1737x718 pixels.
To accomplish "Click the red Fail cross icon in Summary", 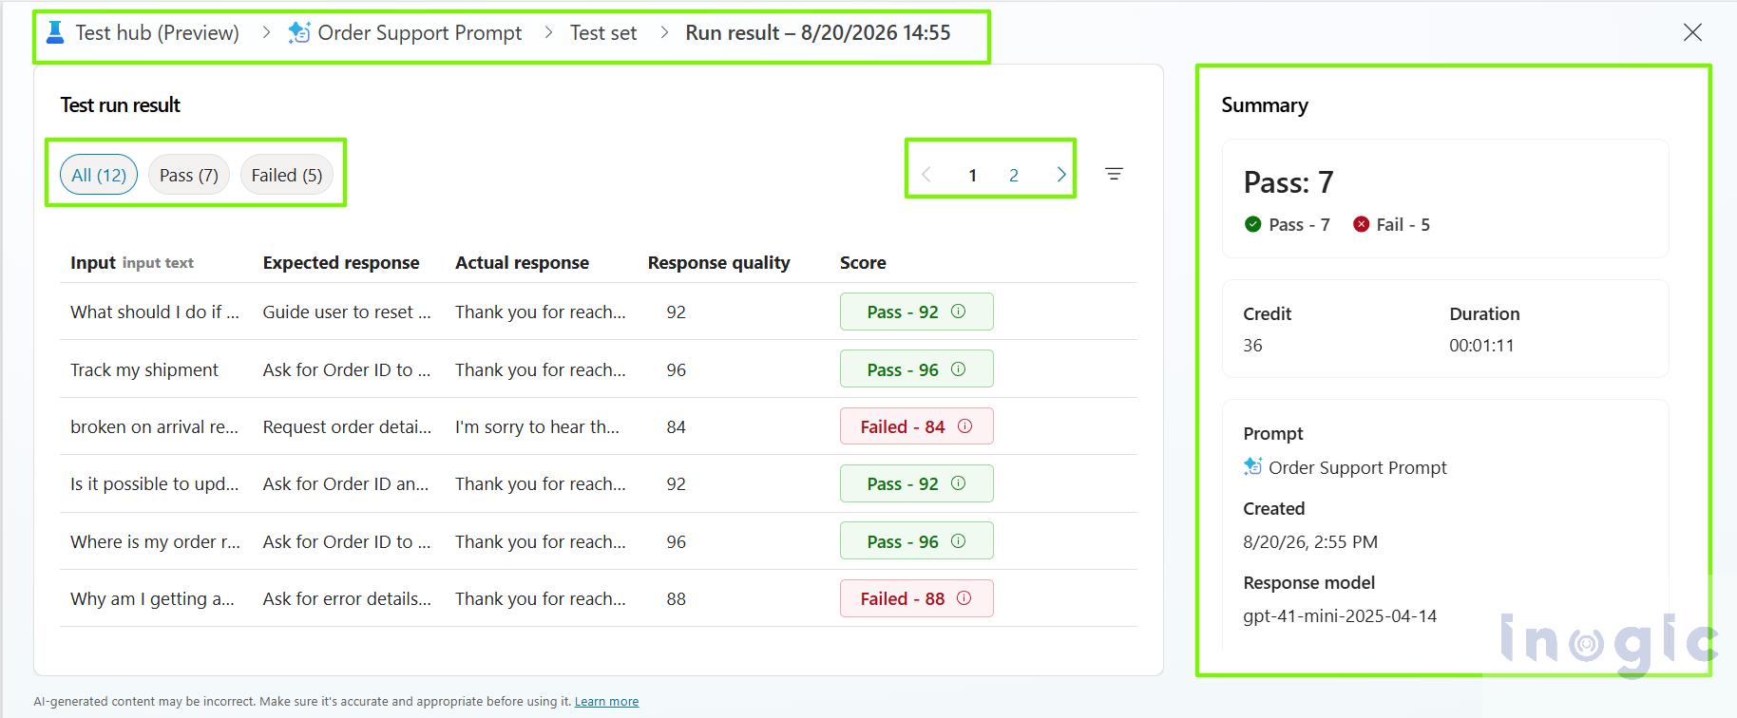I will coord(1361,224).
